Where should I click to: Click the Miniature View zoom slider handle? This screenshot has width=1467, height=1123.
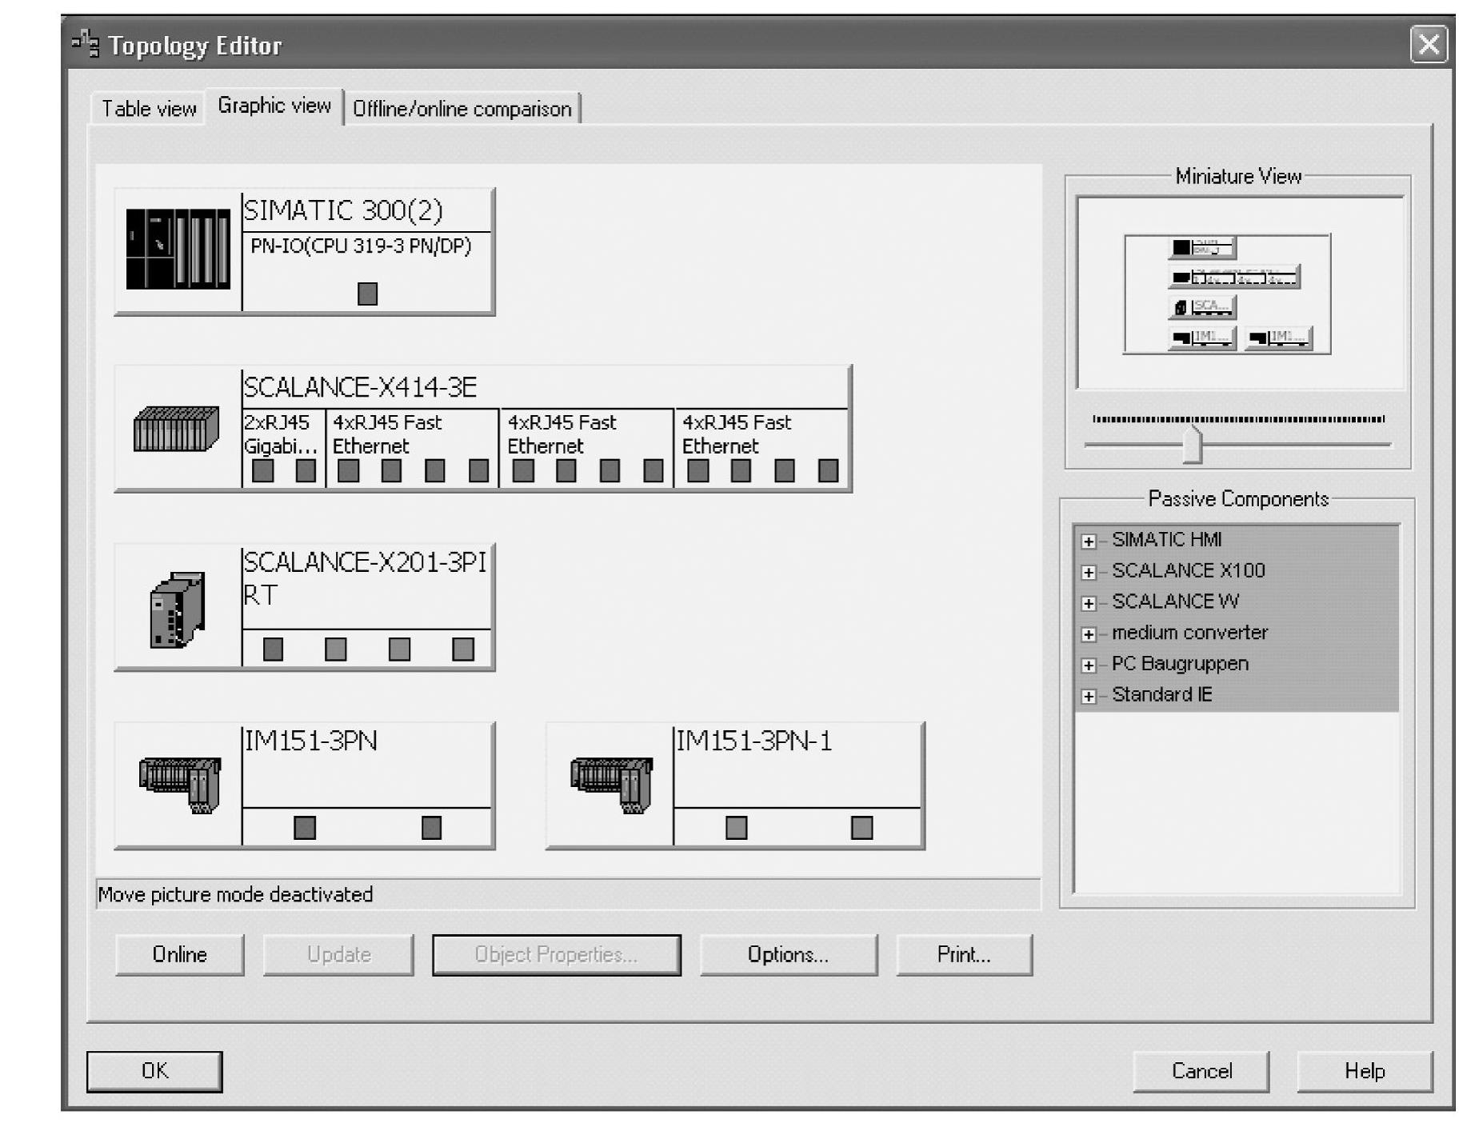click(1192, 445)
